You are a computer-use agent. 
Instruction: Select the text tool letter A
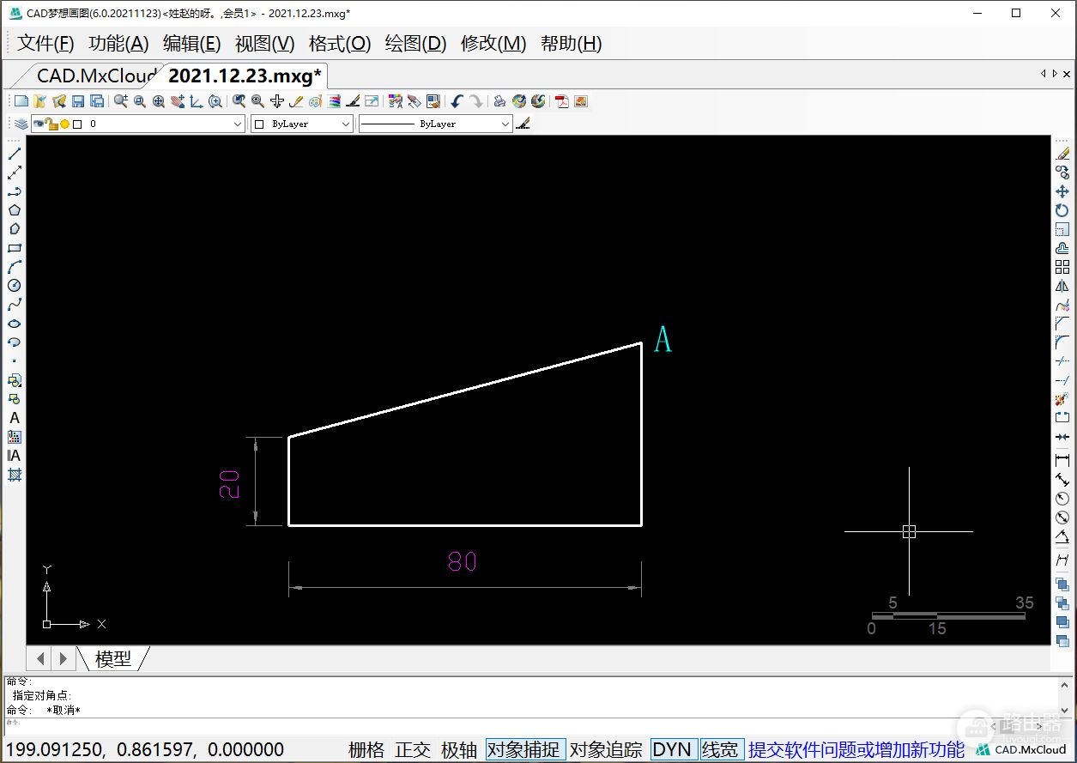(x=15, y=418)
